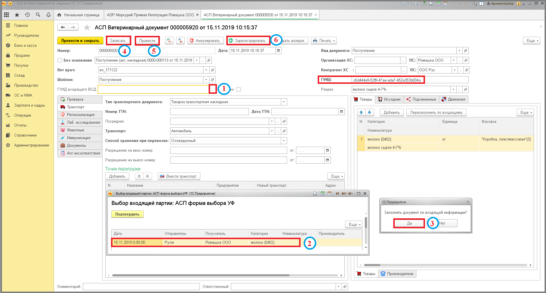Add document to favorites with star
The width and height of the screenshot is (546, 293).
[87, 27]
